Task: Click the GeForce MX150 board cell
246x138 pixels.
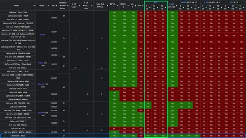Action: 18,129
